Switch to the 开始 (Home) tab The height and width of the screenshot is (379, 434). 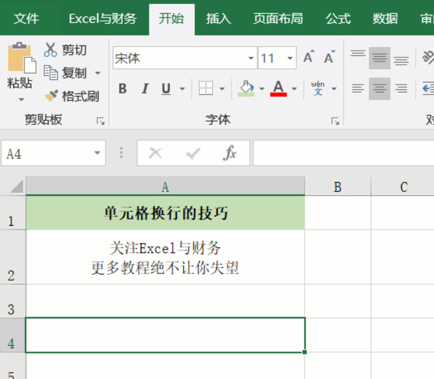click(172, 19)
